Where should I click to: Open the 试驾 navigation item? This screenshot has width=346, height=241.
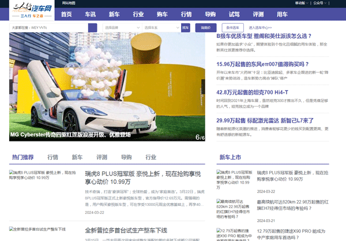click(x=234, y=14)
